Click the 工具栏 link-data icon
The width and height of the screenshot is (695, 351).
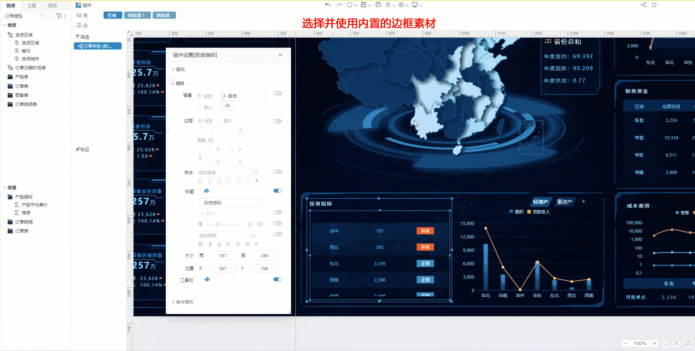pyautogui.click(x=207, y=279)
